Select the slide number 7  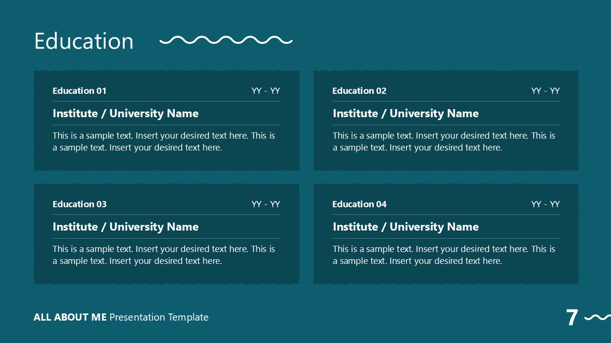572,318
